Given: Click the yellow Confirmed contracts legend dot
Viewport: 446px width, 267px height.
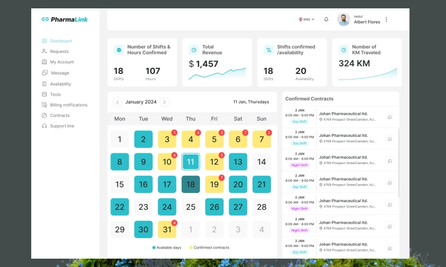Looking at the screenshot, I should (191, 248).
